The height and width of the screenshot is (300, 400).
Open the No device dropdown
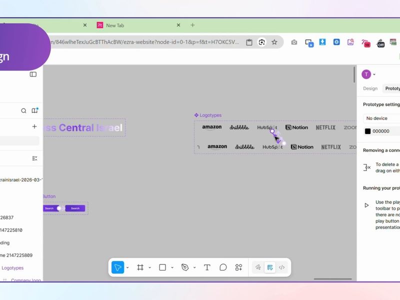[381, 118]
